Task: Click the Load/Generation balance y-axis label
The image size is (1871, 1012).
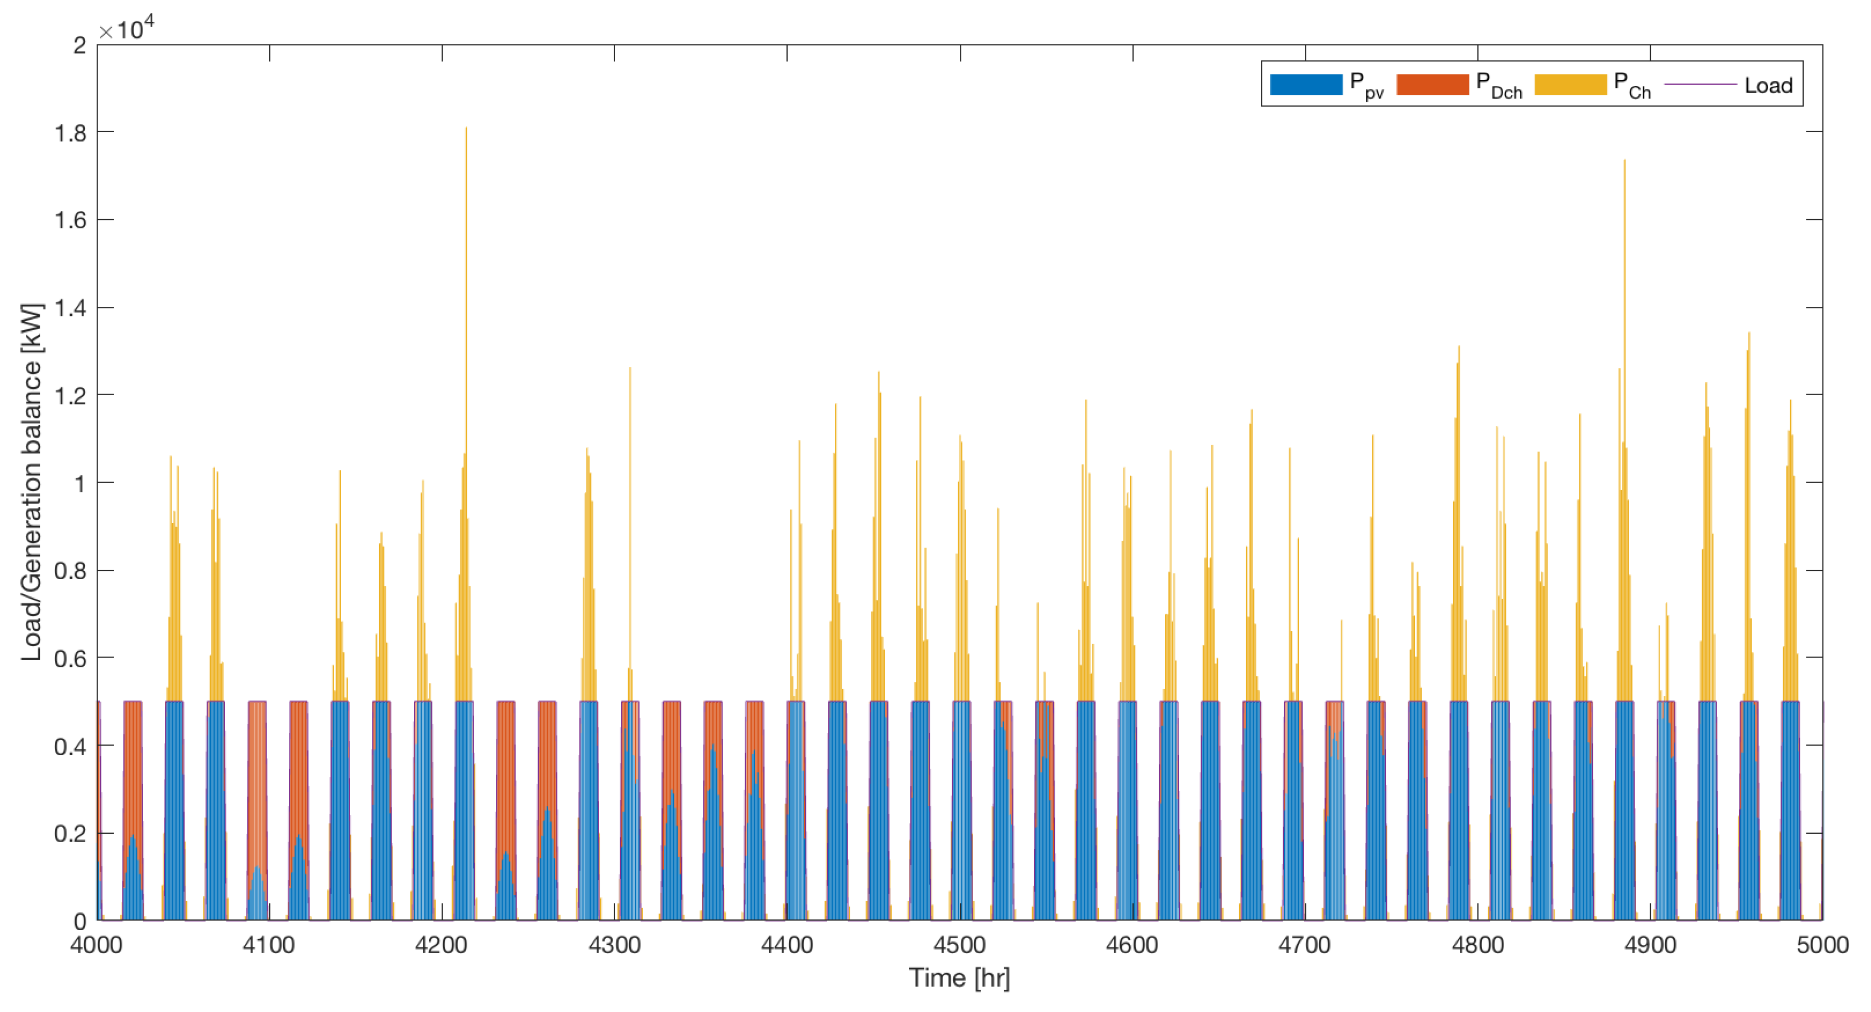Action: (30, 481)
